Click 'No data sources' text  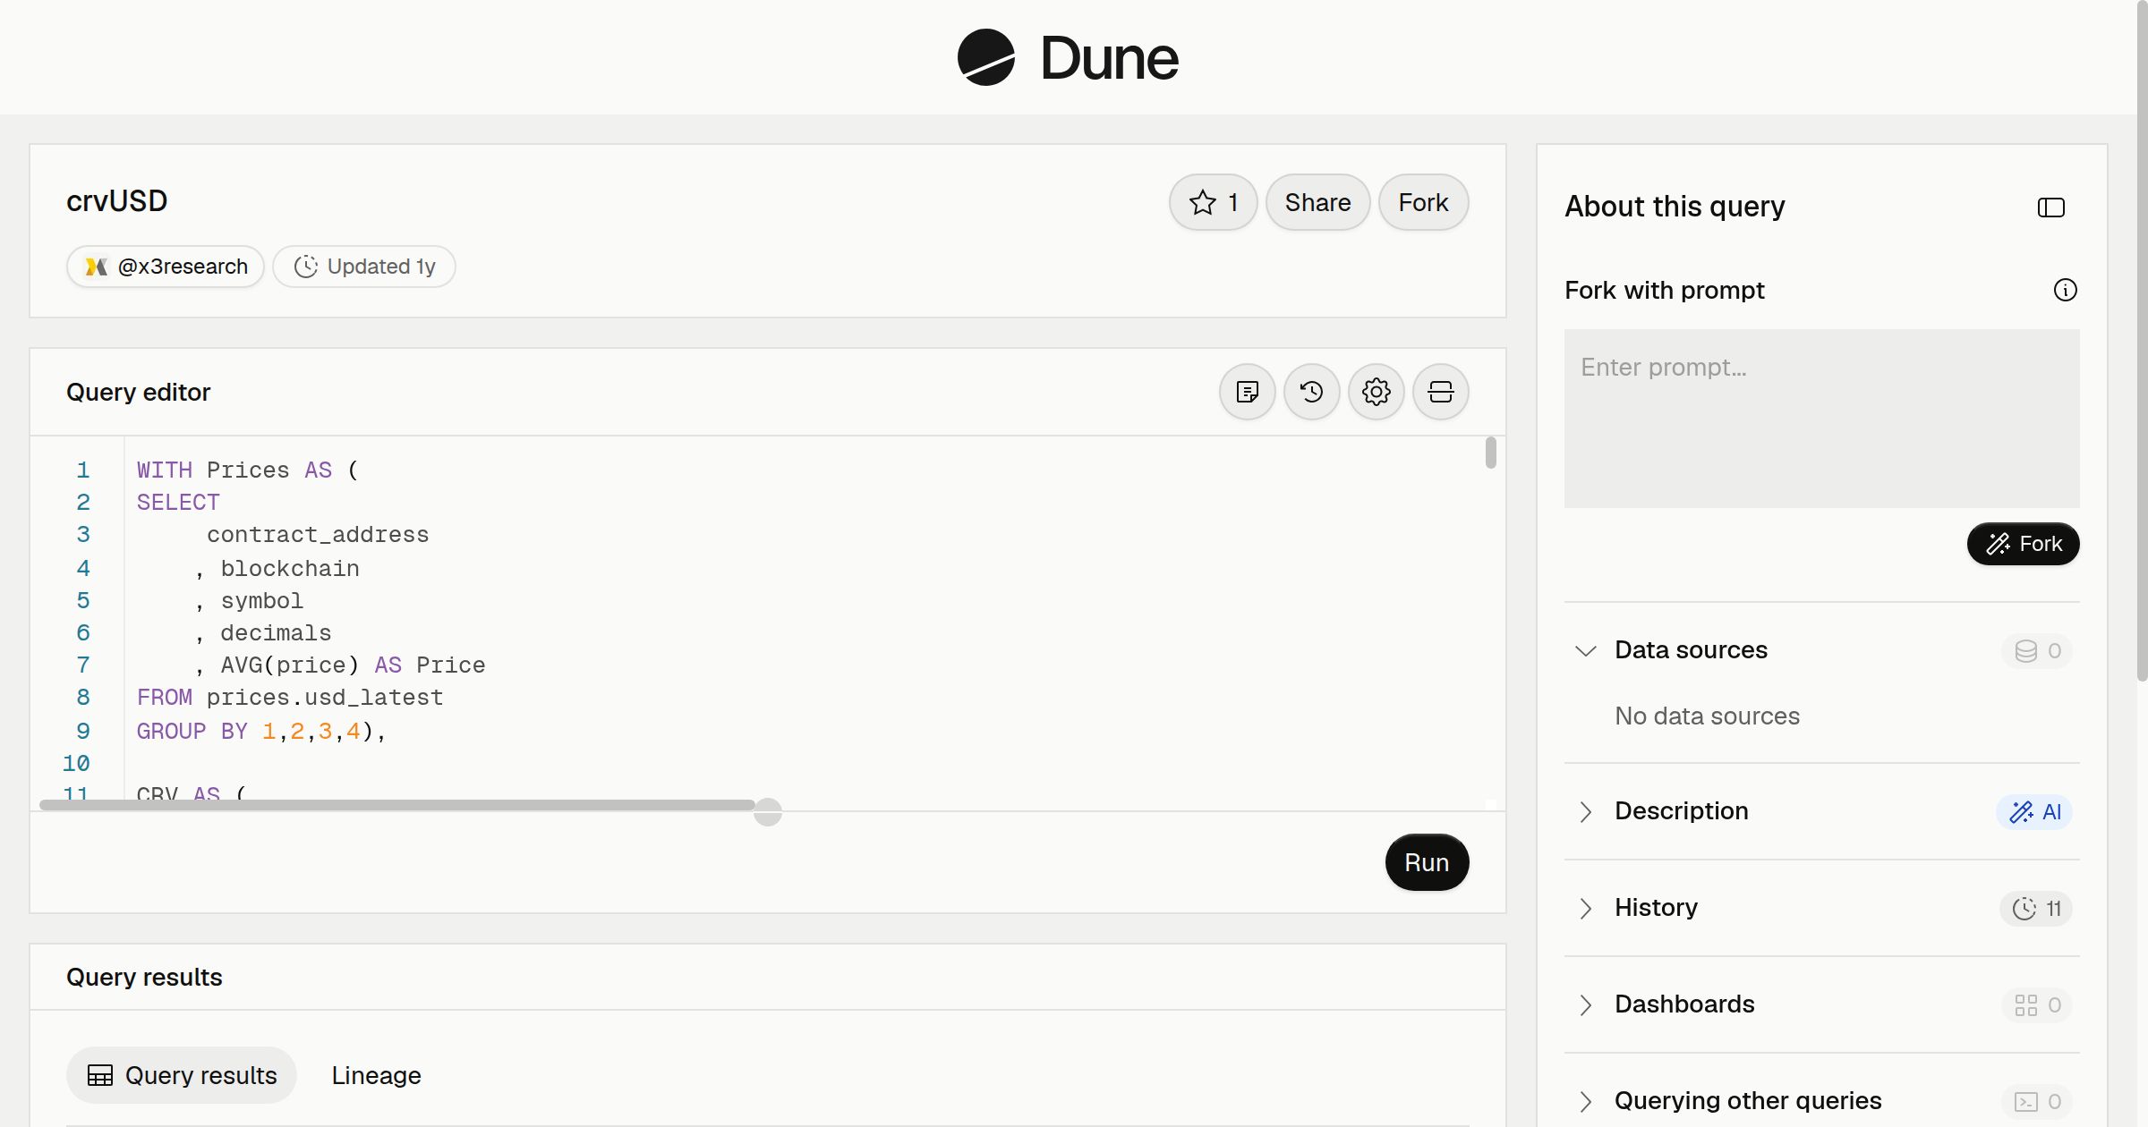pos(1707,716)
